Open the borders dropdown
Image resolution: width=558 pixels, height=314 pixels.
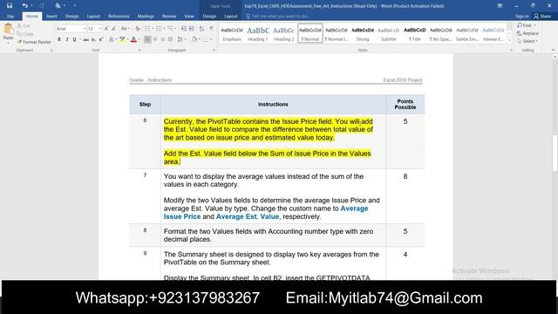pyautogui.click(x=211, y=39)
